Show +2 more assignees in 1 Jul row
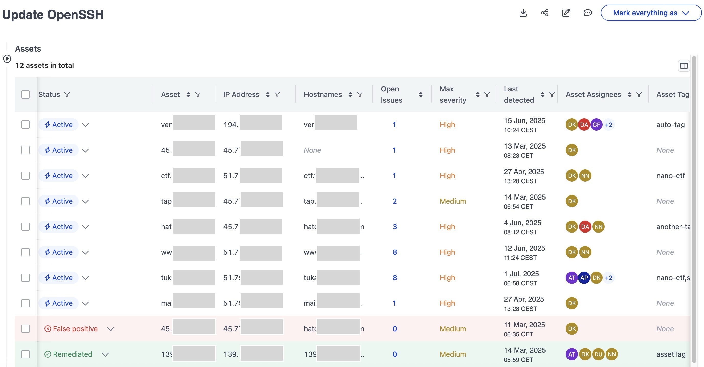Screen dimensions: 704x367 click(608, 278)
